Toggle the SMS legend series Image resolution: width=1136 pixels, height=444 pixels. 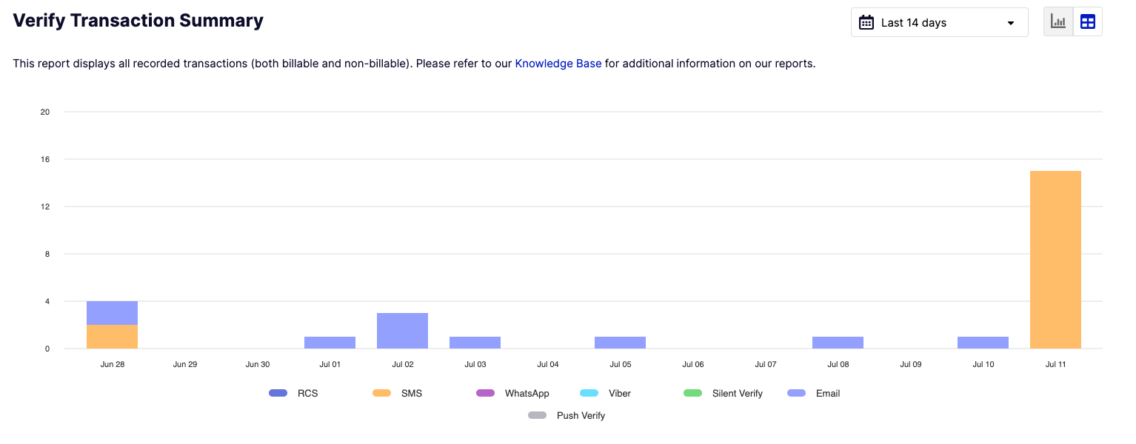click(x=397, y=394)
